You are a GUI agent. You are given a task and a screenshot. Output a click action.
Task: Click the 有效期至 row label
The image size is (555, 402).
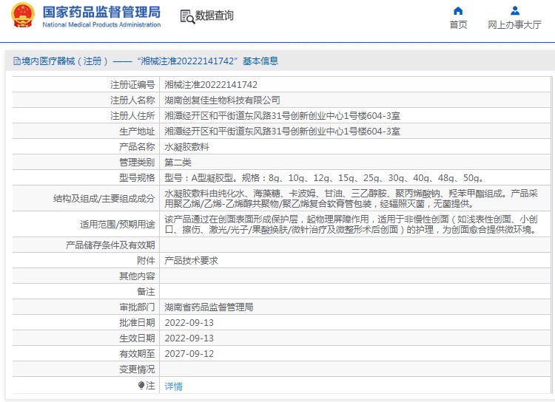click(x=137, y=353)
